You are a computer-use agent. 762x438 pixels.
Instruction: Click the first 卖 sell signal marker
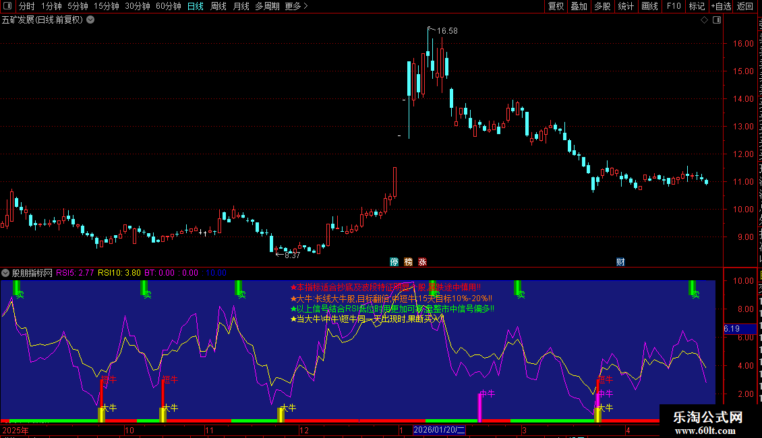point(20,294)
